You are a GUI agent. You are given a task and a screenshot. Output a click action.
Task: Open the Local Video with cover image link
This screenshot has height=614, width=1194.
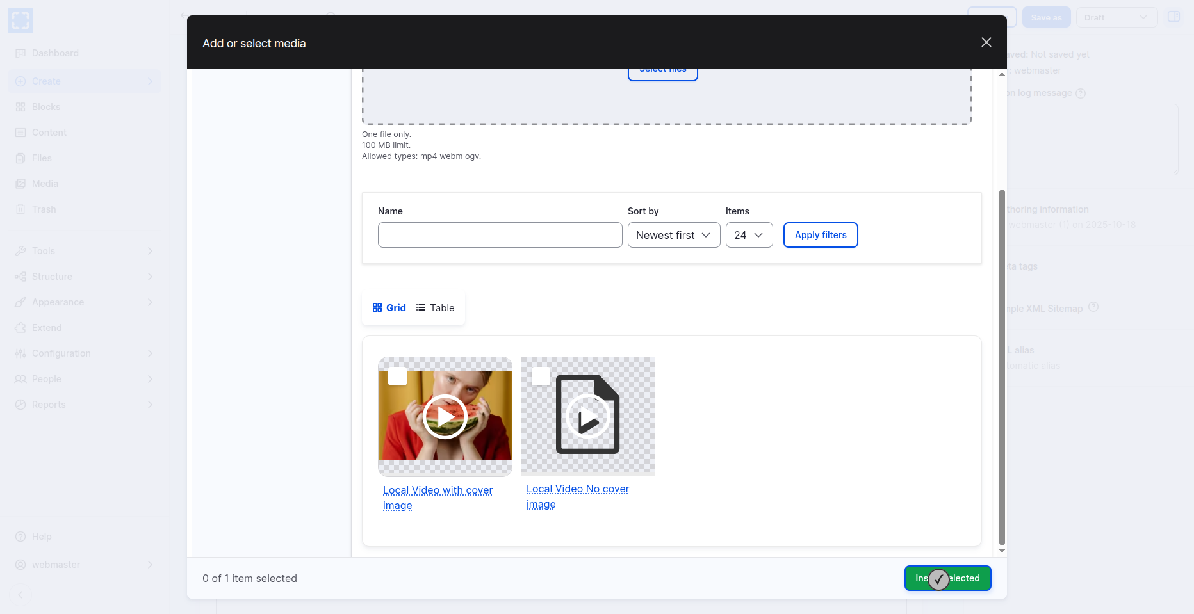click(x=438, y=498)
